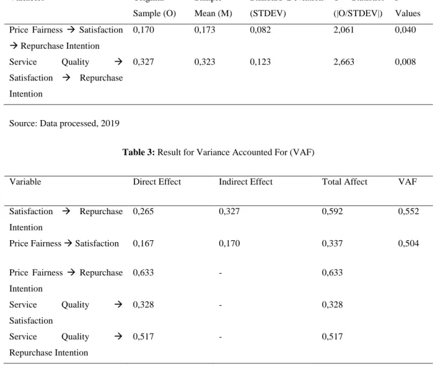
Task: Click P value 0,040
Action: pyautogui.click(x=405, y=30)
